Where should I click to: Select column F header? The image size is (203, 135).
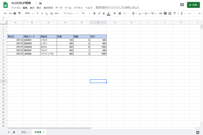tap(98, 23)
